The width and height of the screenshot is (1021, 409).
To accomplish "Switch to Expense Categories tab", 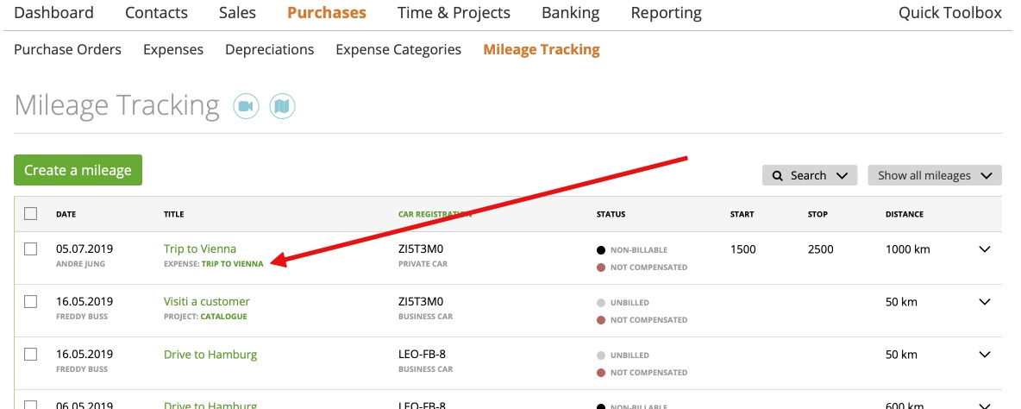I will tap(398, 49).
